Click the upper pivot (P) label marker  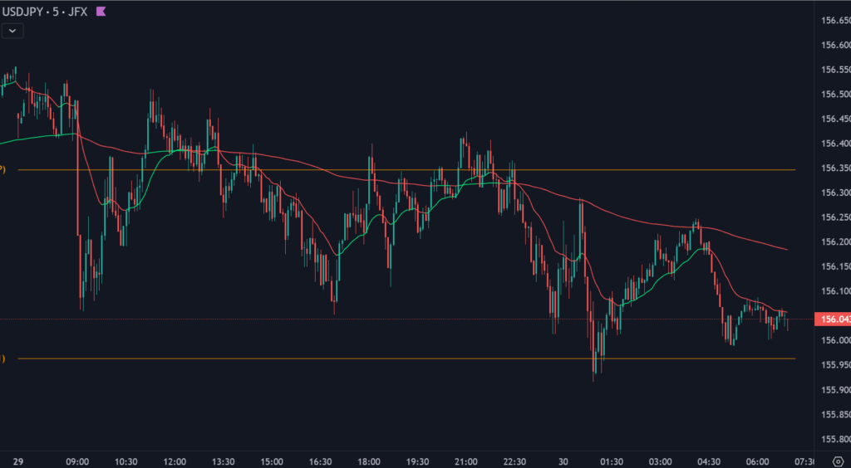coord(2,169)
